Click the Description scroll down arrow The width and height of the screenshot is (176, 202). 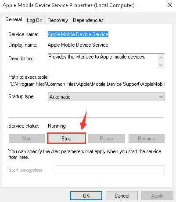click(161, 65)
